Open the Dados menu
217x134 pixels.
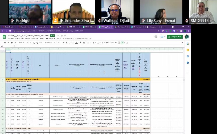click(x=42, y=39)
